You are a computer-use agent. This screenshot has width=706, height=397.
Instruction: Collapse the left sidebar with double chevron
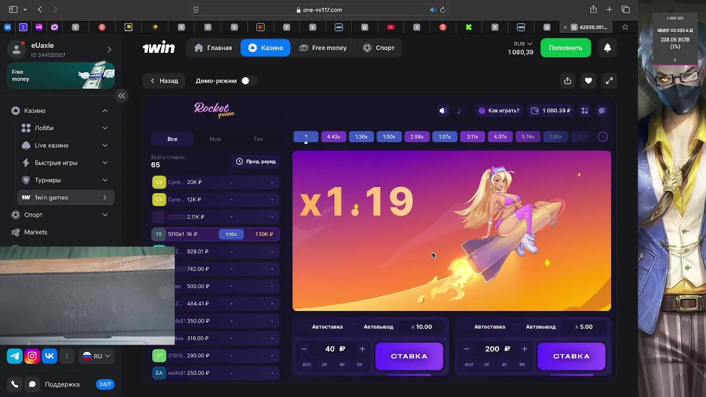pos(121,95)
